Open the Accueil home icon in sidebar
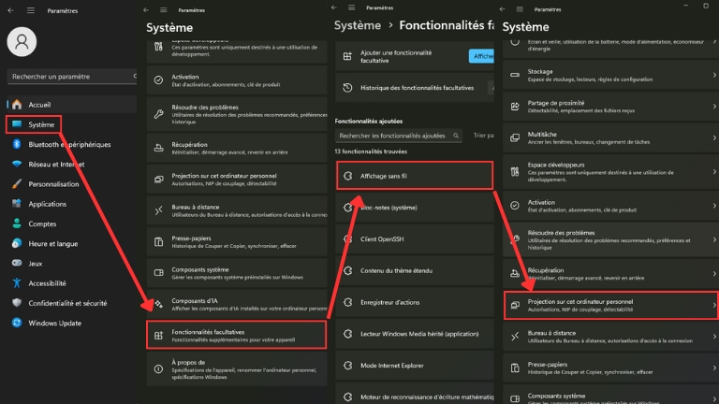 tap(17, 104)
